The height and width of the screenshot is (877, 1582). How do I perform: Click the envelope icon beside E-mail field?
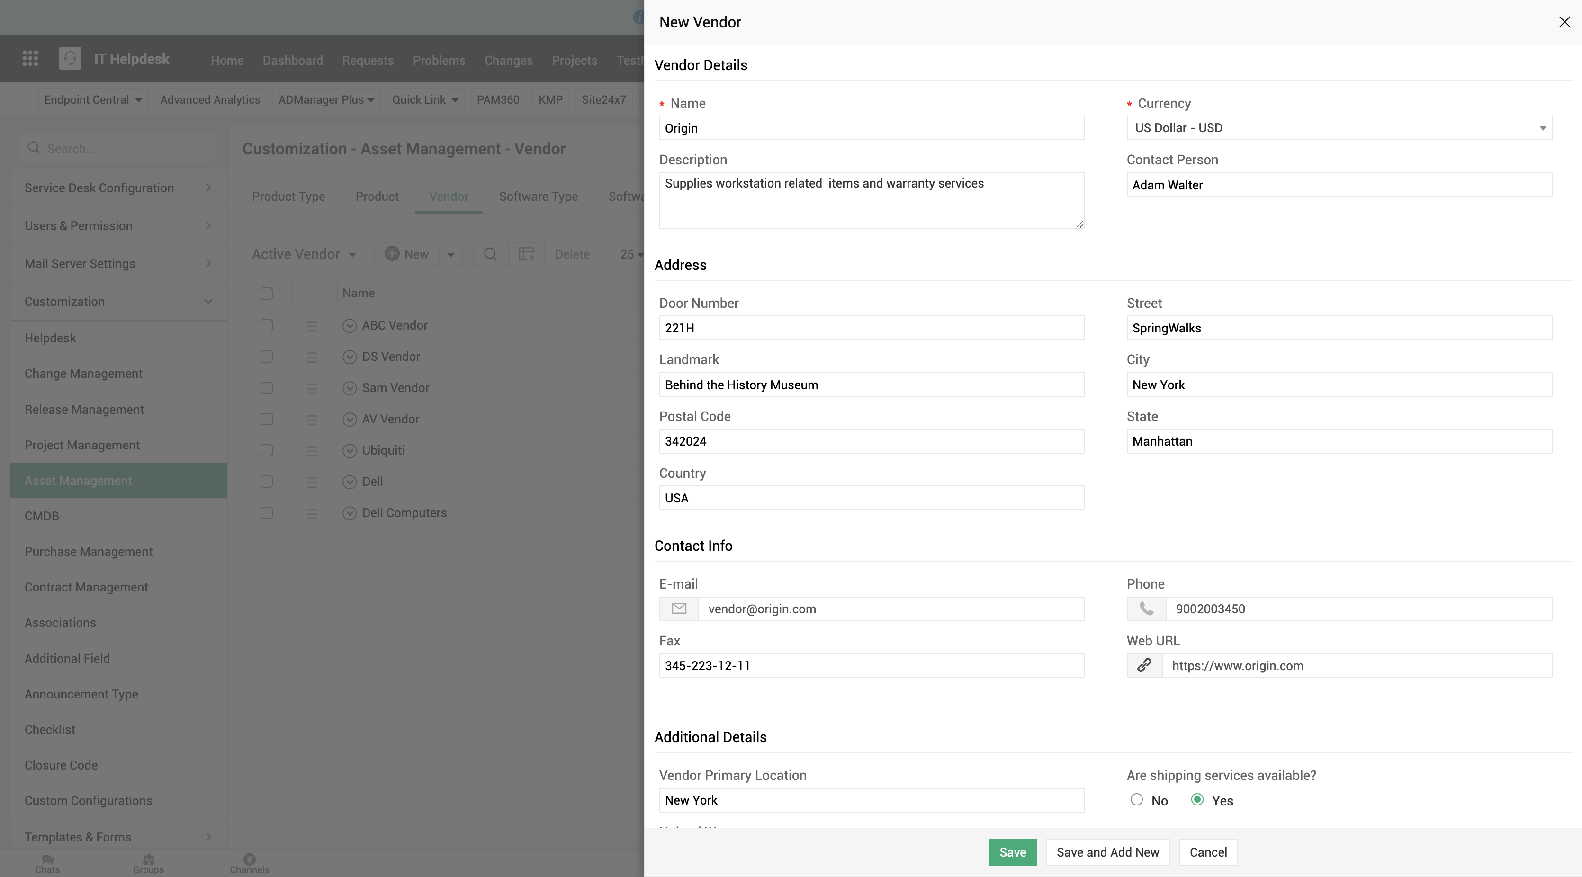click(679, 609)
